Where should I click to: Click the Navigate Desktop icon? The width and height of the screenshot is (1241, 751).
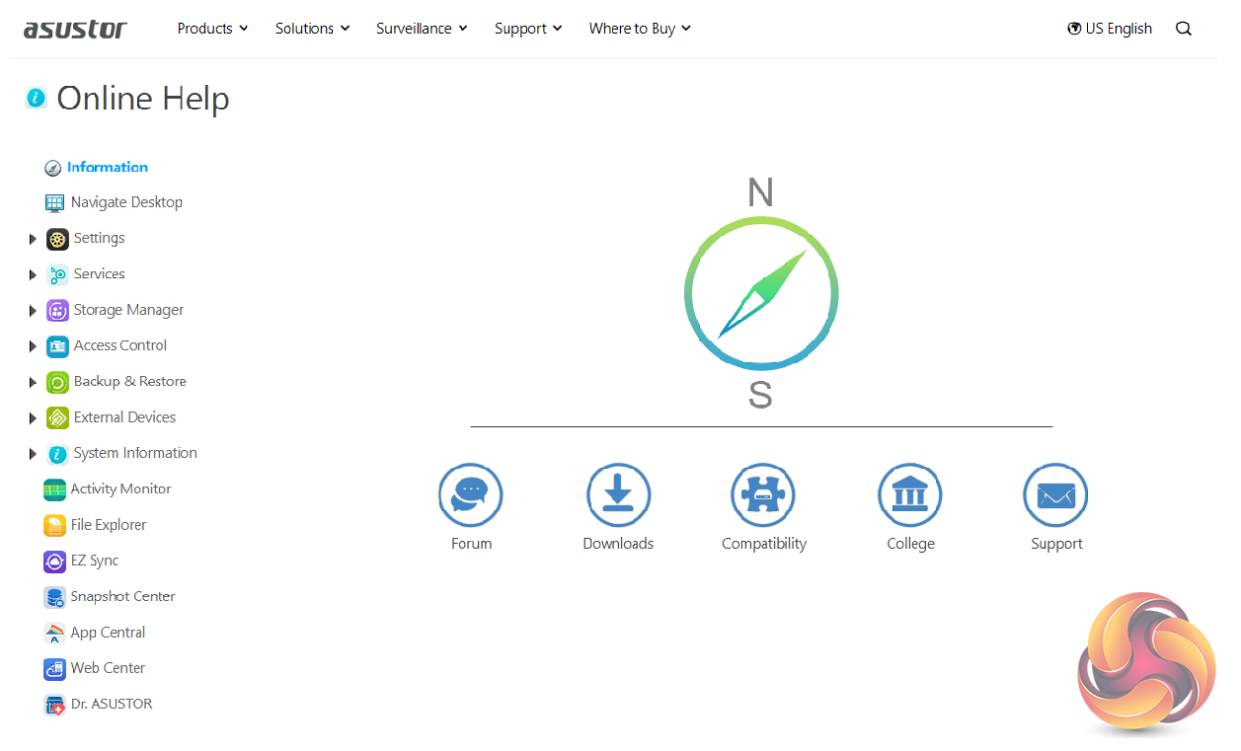pyautogui.click(x=54, y=202)
